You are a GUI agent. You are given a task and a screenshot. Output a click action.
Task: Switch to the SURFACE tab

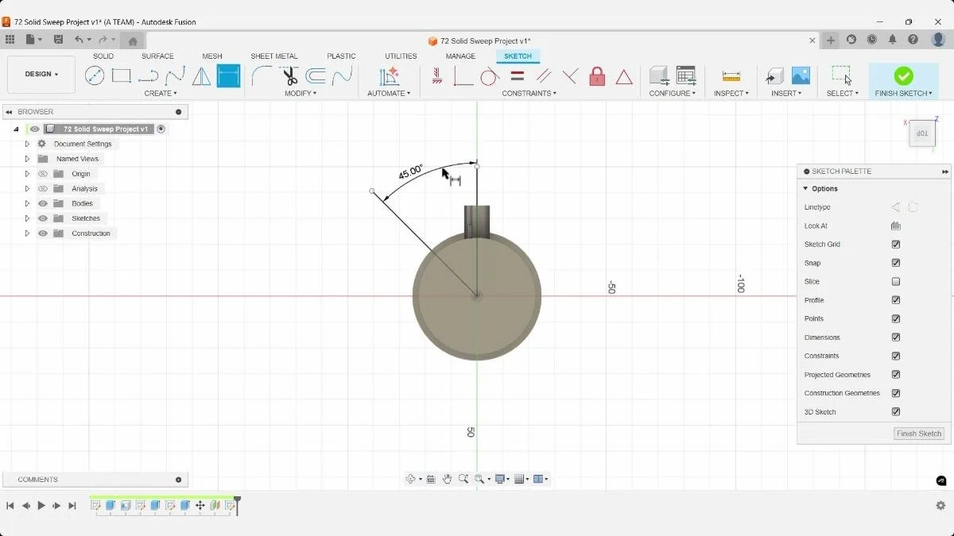click(157, 56)
